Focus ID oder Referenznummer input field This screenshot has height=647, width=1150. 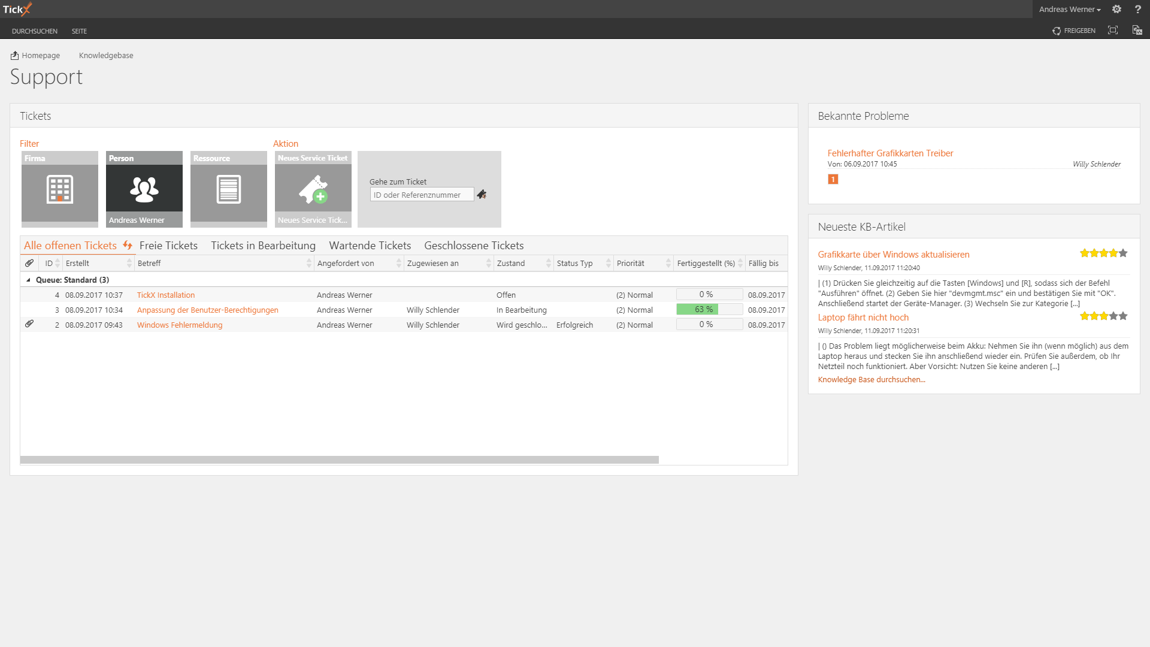[x=422, y=195]
